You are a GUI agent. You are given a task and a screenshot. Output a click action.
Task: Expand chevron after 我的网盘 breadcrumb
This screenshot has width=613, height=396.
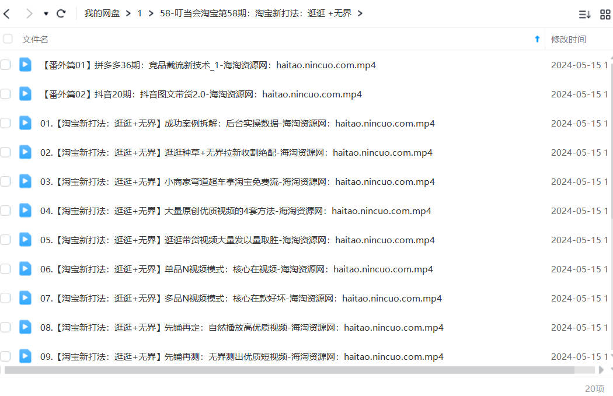[128, 13]
